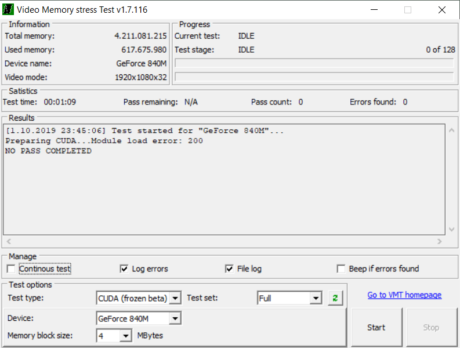Close the Video Memory stress Test window
Viewport: 460px width, 348px height.
click(x=442, y=10)
